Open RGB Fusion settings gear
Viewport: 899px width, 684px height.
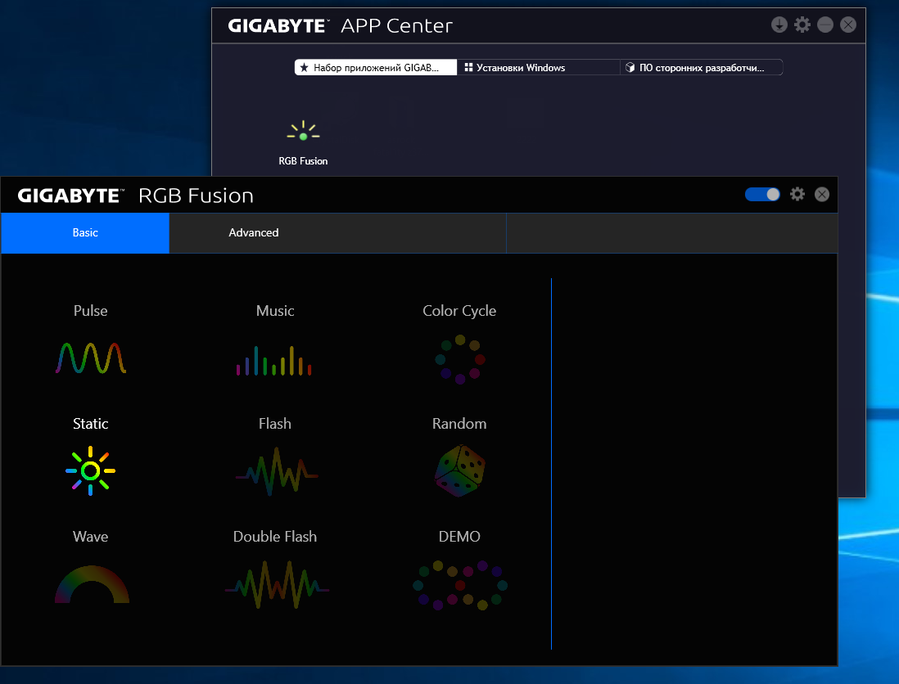point(797,194)
